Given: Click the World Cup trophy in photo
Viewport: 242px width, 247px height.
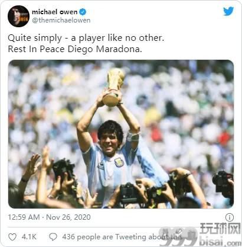Looking at the screenshot, I should click(x=113, y=87).
